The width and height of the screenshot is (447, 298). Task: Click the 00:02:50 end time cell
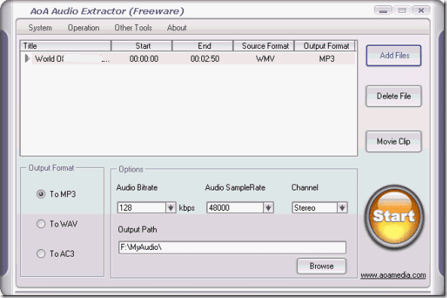click(205, 59)
